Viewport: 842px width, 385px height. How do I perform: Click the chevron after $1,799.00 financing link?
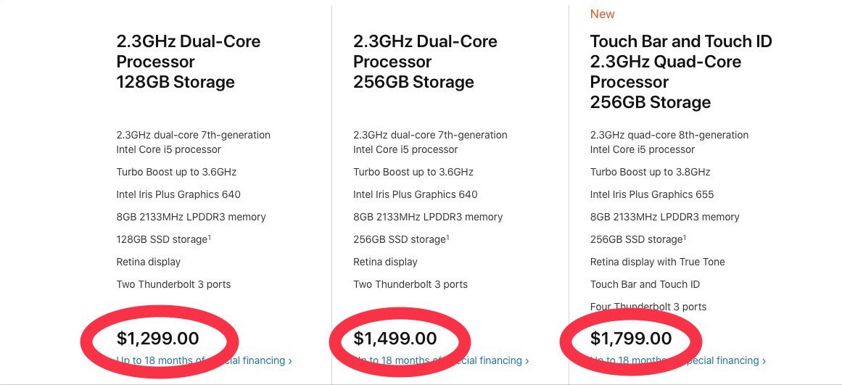[764, 361]
